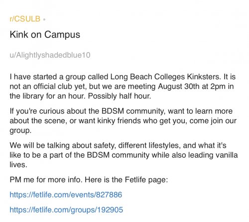The width and height of the screenshot is (249, 222).
Task: Click the word 'Campus' in the title
Action: click(x=62, y=35)
